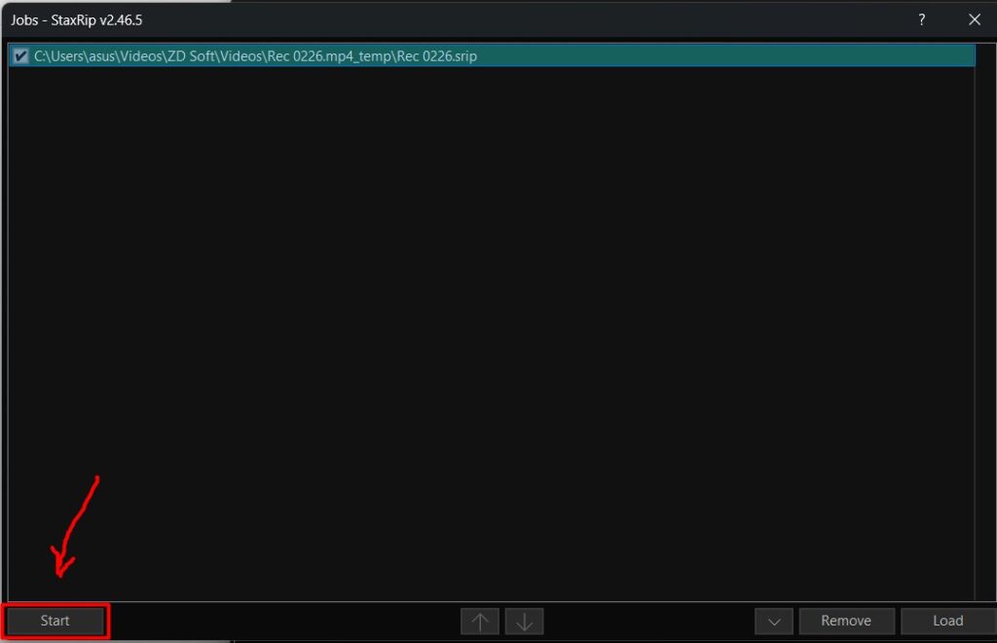Start processing the job queue
Viewport: 997px width, 643px height.
click(55, 621)
